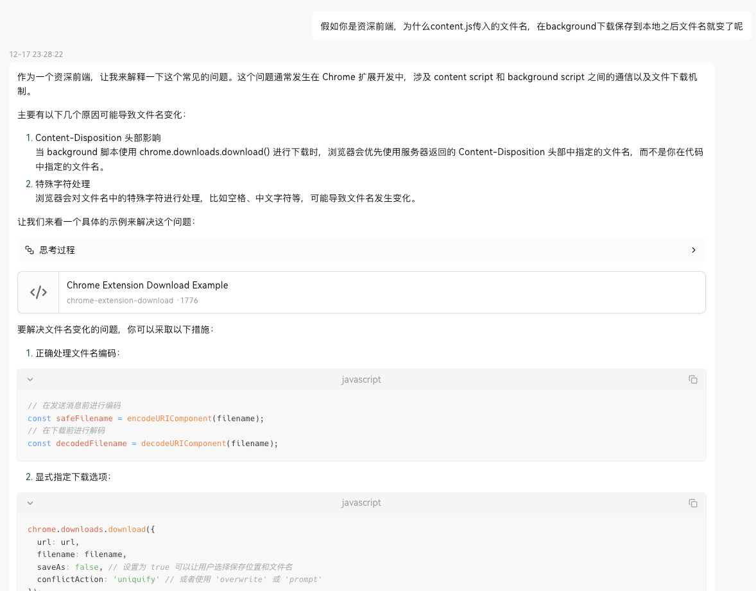Screen dimensions: 756x591
Task: Click the 12-17 23:28:22 timestamp
Action: [36, 54]
